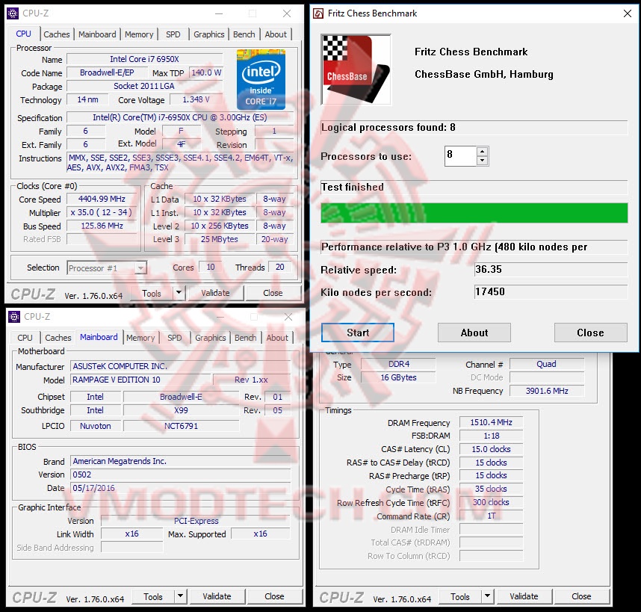The image size is (641, 612).
Task: Open SPD tab in Mainboard CPU-Z window
Action: (175, 338)
